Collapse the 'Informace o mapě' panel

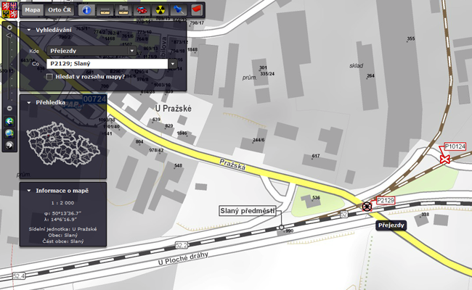28,191
